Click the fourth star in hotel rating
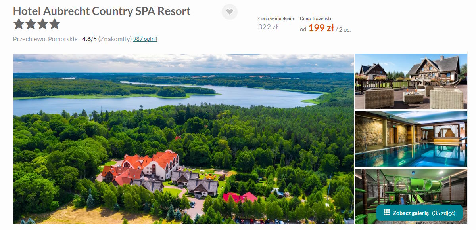Image resolution: width=476 pixels, height=230 pixels. (54, 24)
